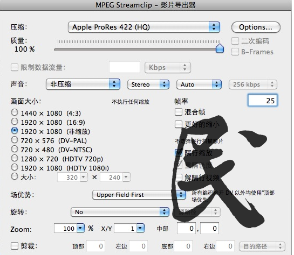The width and height of the screenshot is (294, 255).
Task: Click the 不执行任何缩放 note text
Action: point(131,102)
